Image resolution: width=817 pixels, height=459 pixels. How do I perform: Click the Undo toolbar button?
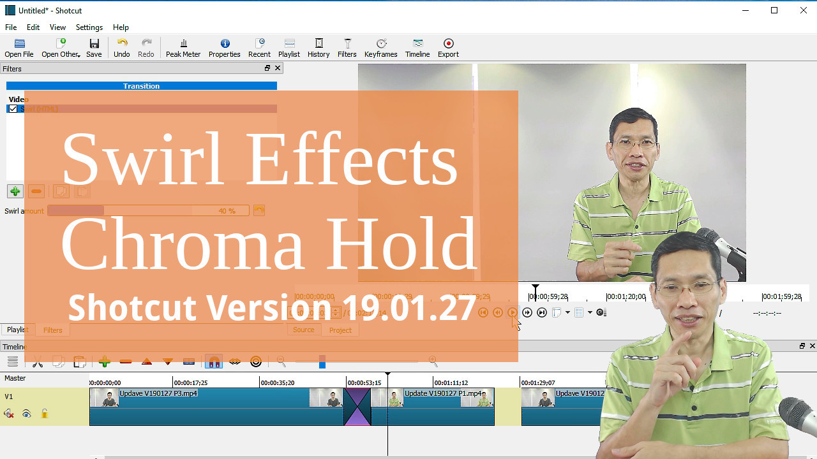coord(121,48)
